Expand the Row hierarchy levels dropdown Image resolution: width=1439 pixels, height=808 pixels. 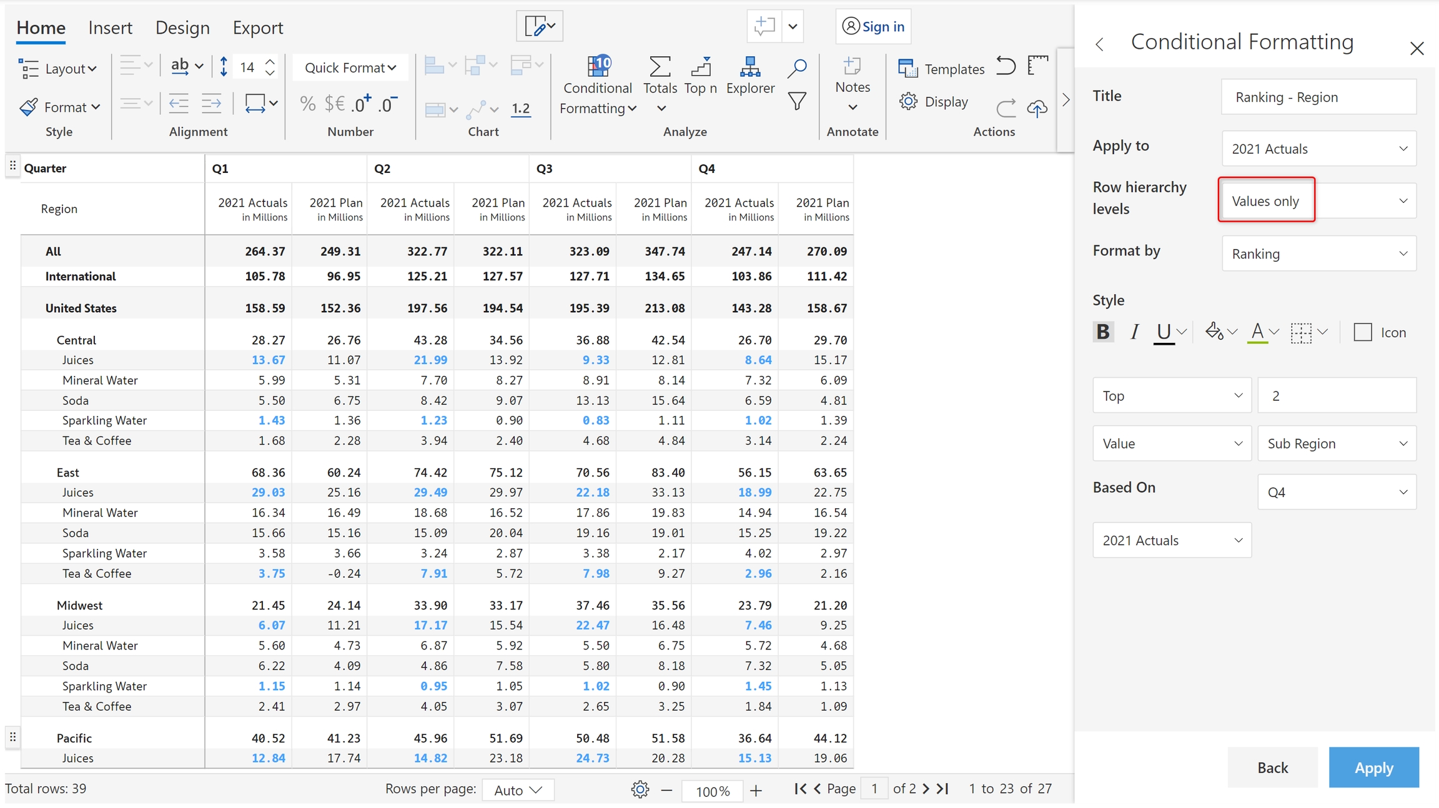pyautogui.click(x=1318, y=201)
